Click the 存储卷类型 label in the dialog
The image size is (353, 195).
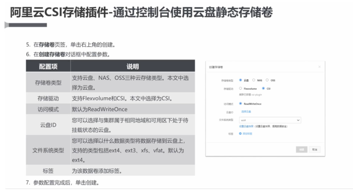[x=227, y=81]
